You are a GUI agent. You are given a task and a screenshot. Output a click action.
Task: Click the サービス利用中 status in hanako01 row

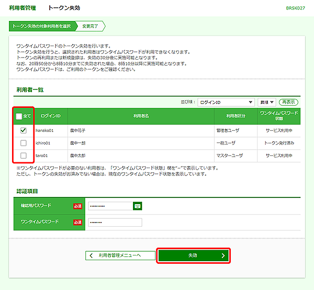coord(279,130)
